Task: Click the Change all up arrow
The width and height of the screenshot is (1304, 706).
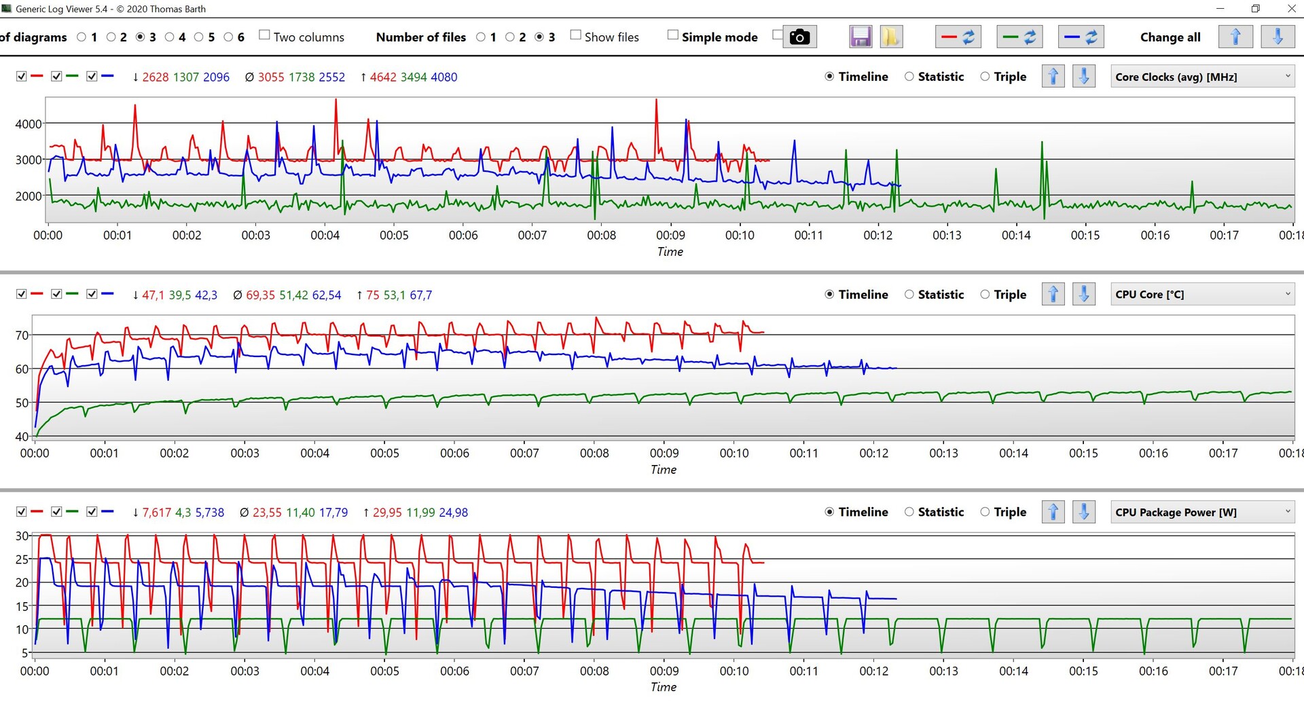Action: pyautogui.click(x=1235, y=37)
